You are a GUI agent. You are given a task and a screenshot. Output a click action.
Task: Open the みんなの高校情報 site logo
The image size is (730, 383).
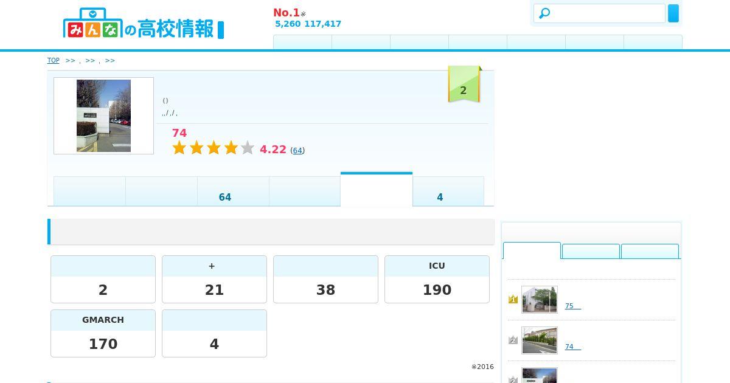(x=144, y=24)
